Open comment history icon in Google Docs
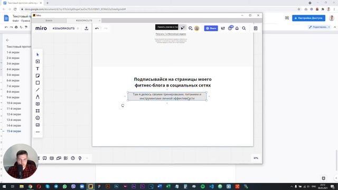338x190 pixels. [287, 18]
